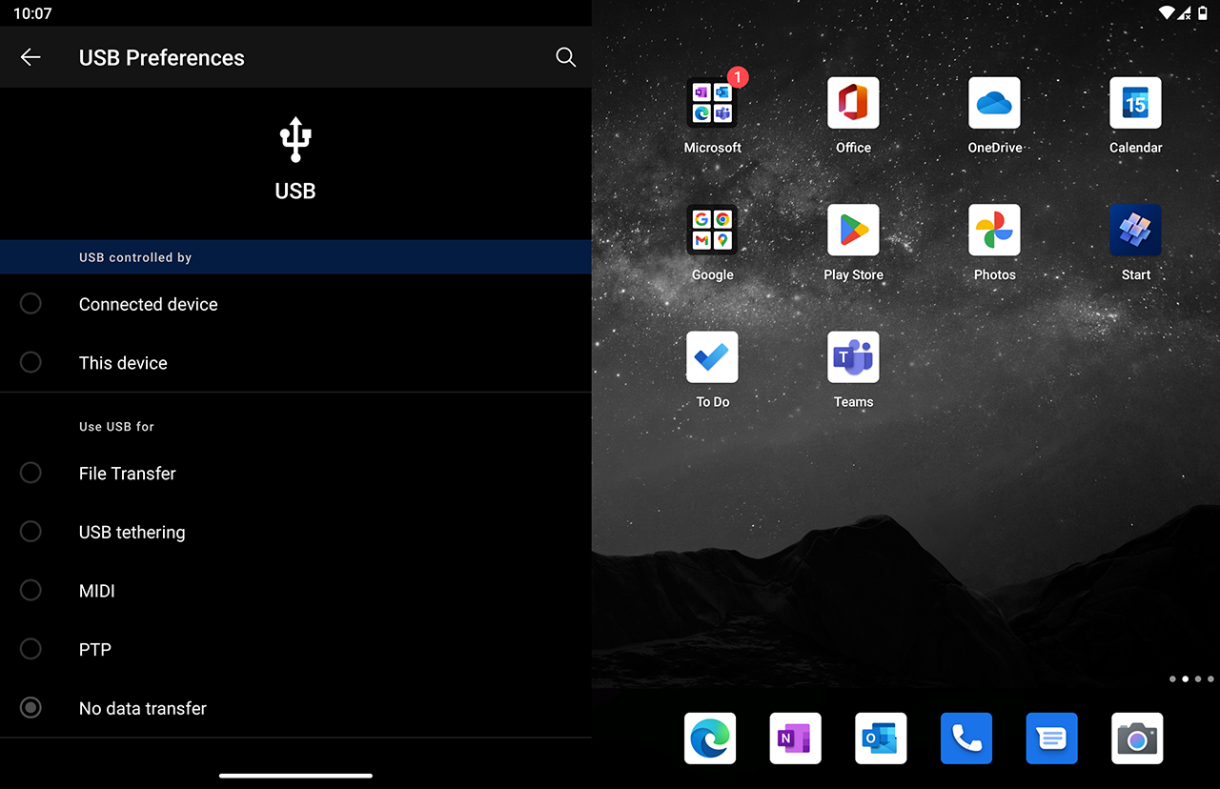Viewport: 1220px width, 789px height.
Task: Open the Google apps folder
Action: pos(712,230)
